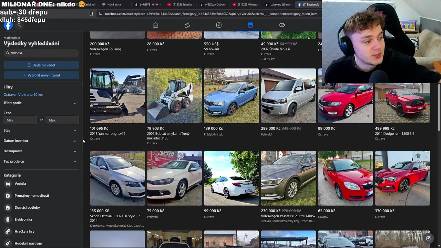The height and width of the screenshot is (248, 441).
Task: Open the Ostrava · V okruhu 20 km link
Action: [23, 94]
